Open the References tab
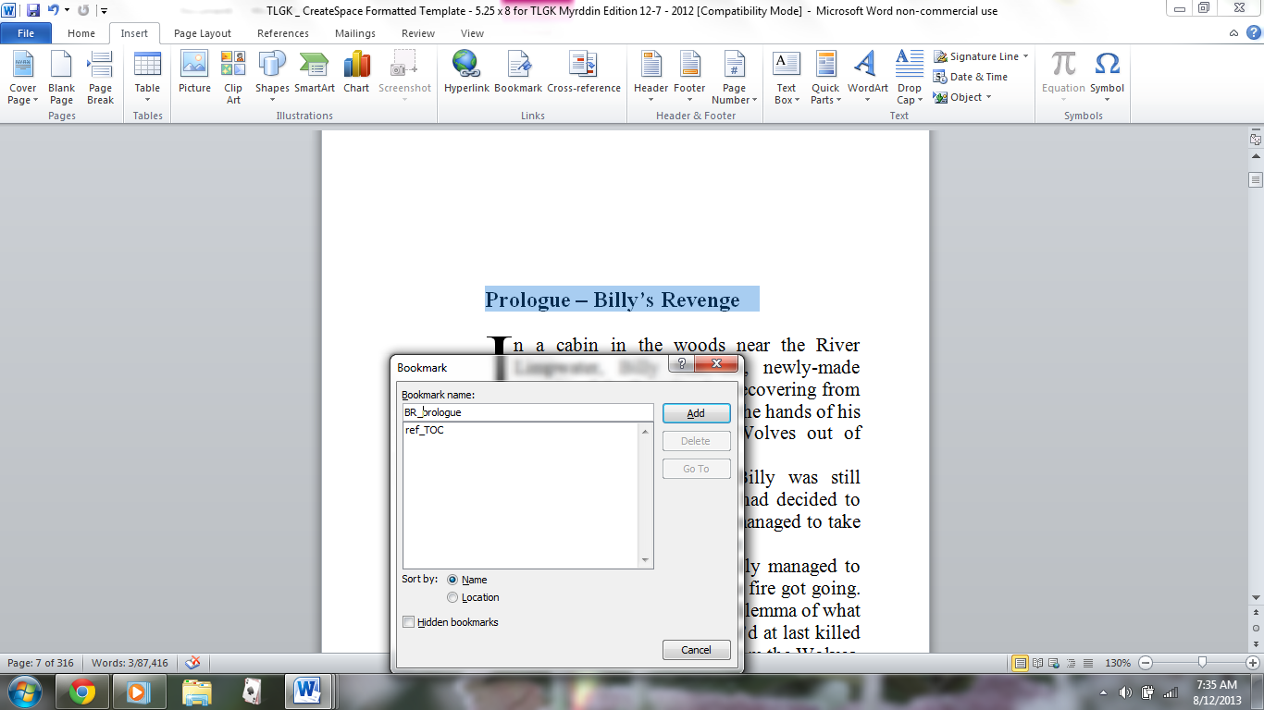 (x=283, y=33)
